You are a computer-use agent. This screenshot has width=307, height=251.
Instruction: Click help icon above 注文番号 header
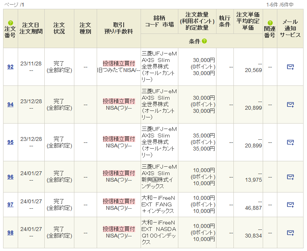coord(10,23)
